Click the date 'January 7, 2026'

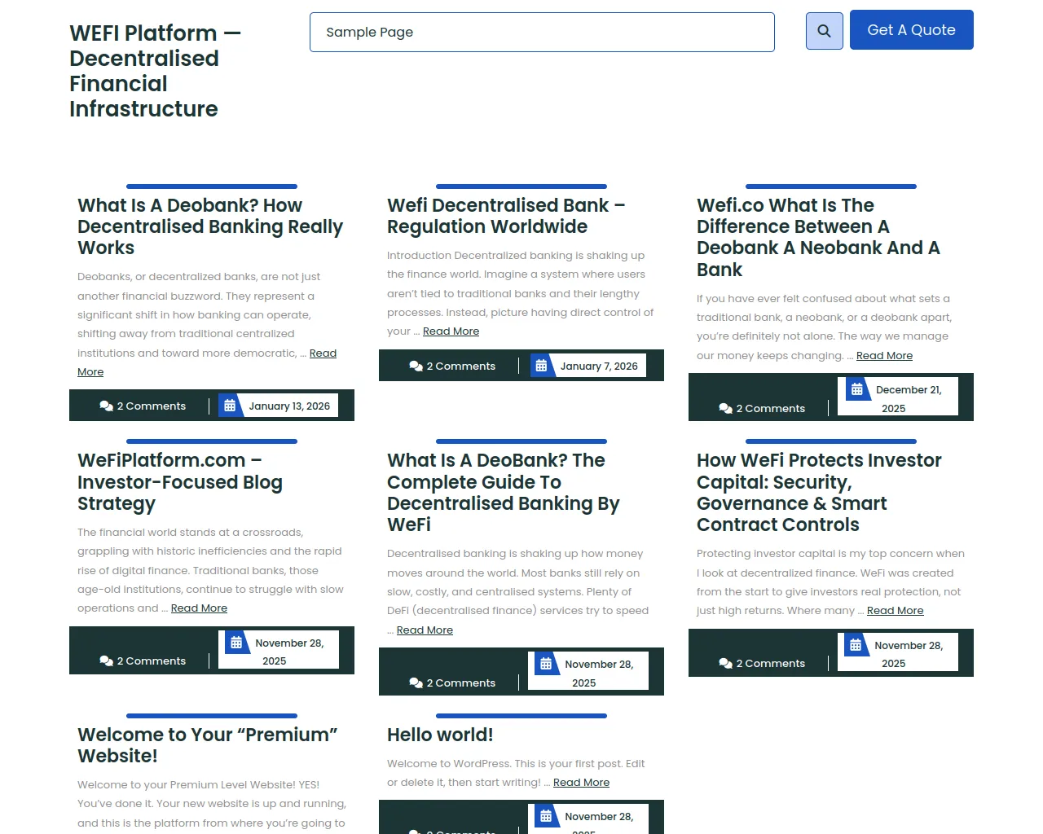tap(599, 366)
